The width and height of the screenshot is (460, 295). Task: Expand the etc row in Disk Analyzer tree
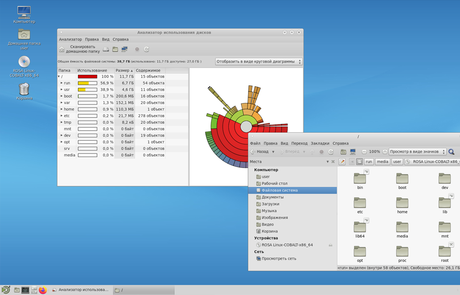61,116
